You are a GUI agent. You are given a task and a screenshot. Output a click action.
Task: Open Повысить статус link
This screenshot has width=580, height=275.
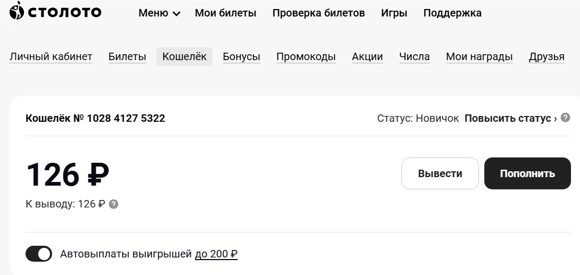coord(510,118)
